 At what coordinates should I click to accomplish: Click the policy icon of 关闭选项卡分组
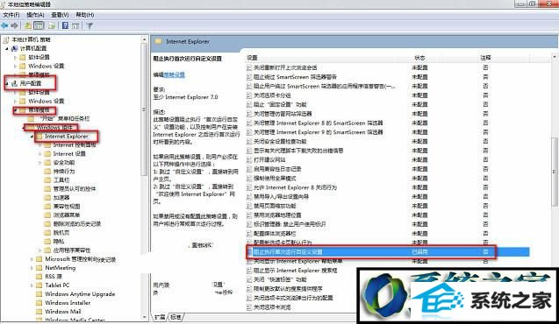pyautogui.click(x=249, y=95)
